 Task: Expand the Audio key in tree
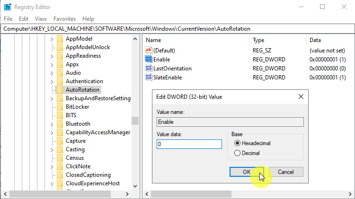(52, 73)
